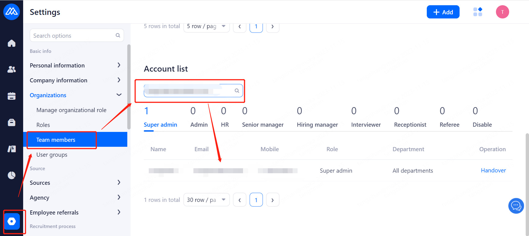
Task: Click the home icon in left sidebar
Action: click(x=12, y=43)
